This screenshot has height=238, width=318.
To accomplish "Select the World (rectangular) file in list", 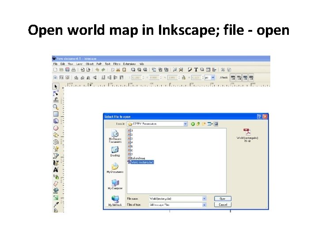I will point(141,162).
